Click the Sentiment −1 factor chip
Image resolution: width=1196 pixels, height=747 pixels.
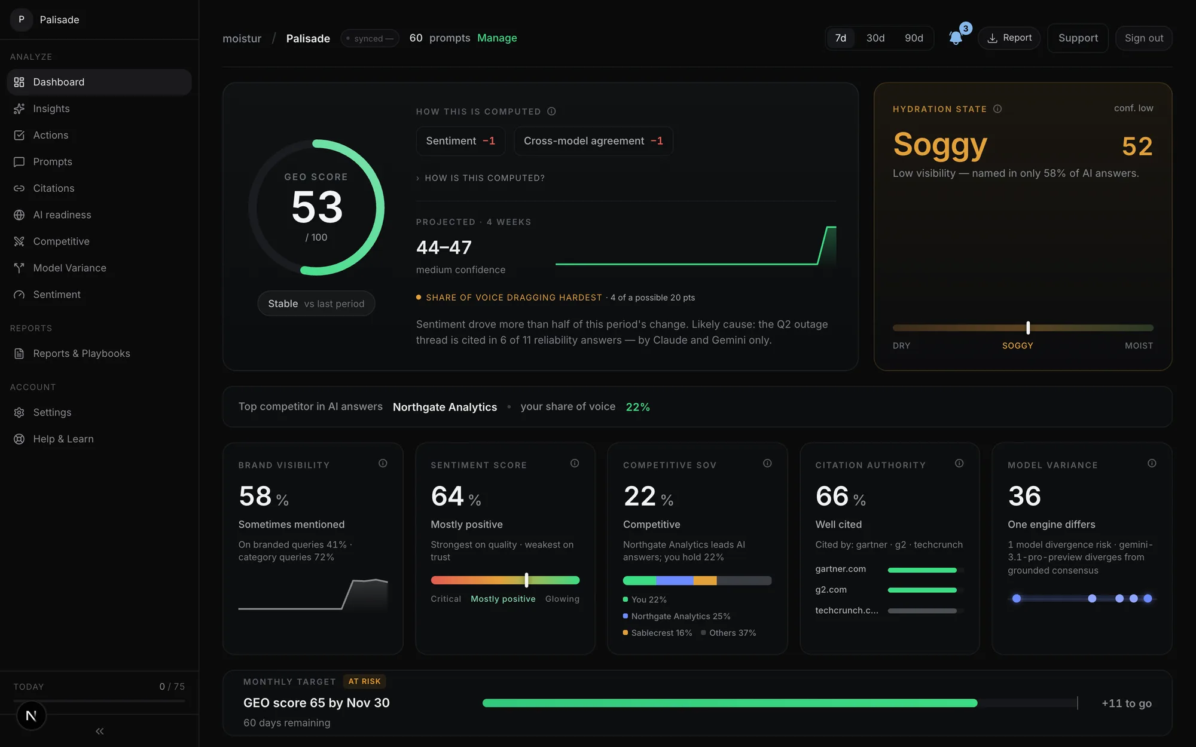coord(460,141)
